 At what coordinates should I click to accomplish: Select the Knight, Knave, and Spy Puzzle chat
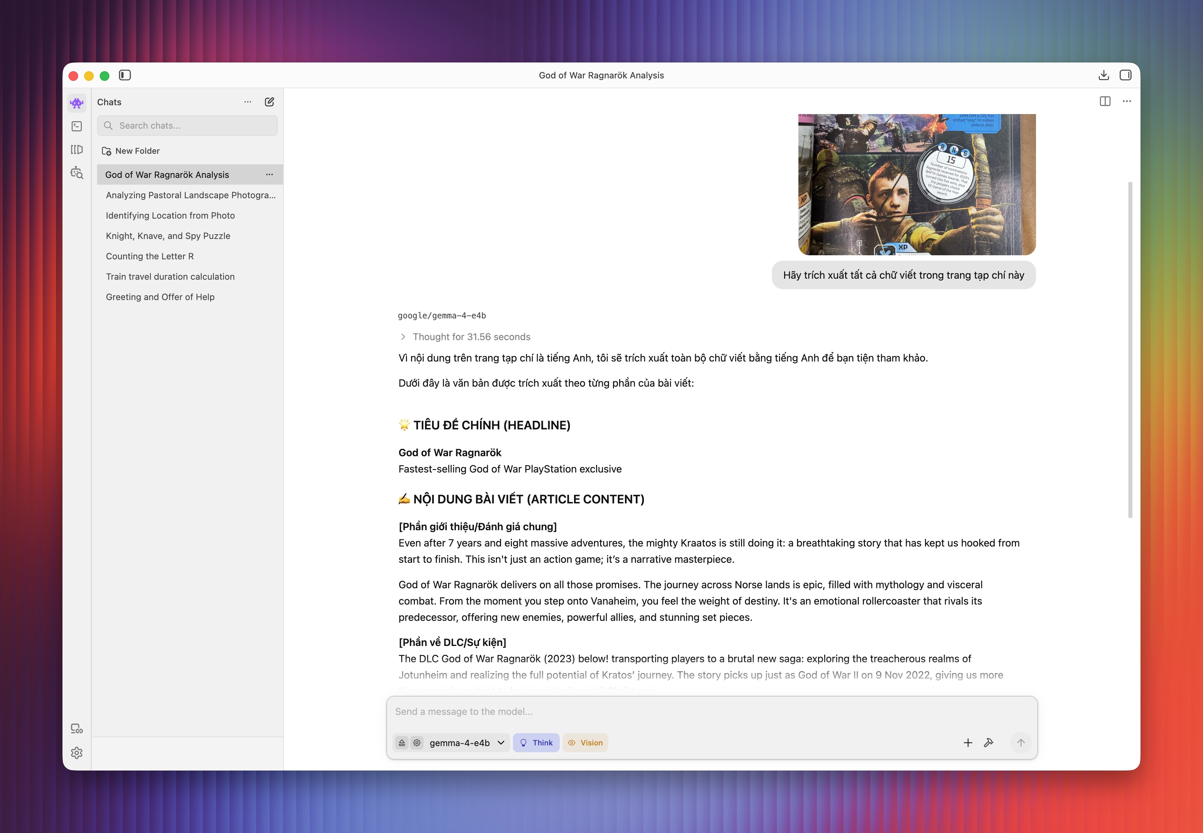[168, 236]
